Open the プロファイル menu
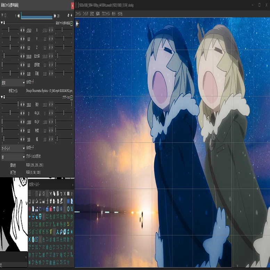 (x=106, y=14)
